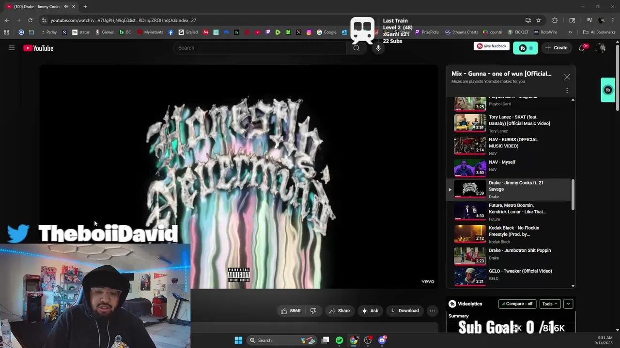Click the YouTube search magnifier button
This screenshot has height=348, width=620.
click(x=356, y=48)
